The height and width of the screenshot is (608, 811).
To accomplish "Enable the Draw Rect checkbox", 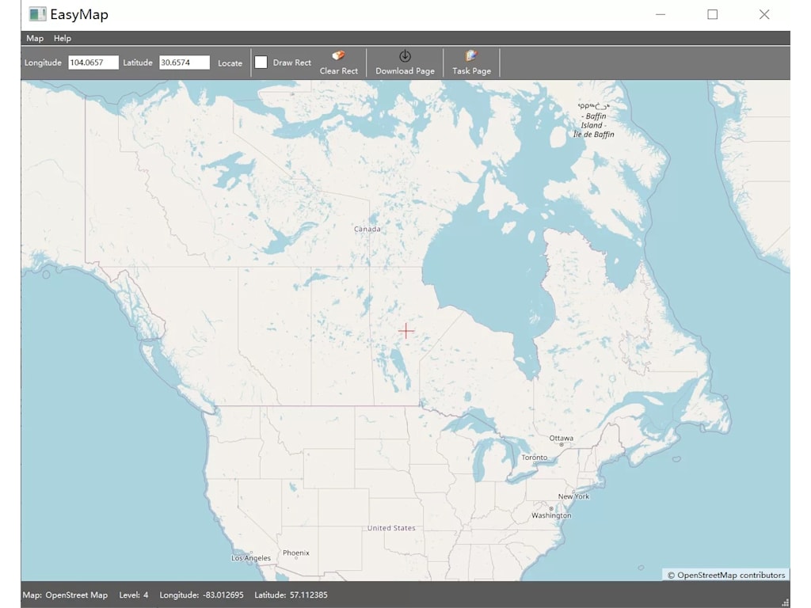I will coord(261,61).
